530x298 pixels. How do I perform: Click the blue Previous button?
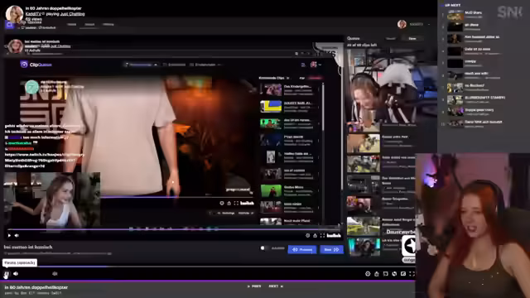coord(302,250)
